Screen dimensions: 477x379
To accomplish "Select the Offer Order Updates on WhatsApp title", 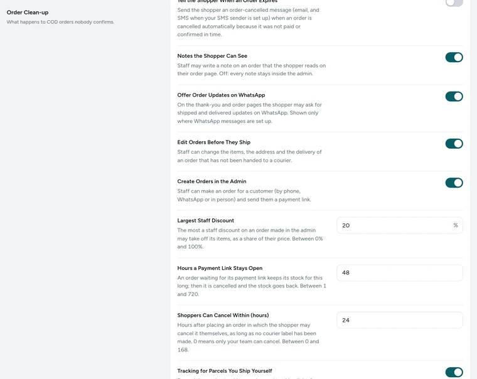I will (x=221, y=95).
